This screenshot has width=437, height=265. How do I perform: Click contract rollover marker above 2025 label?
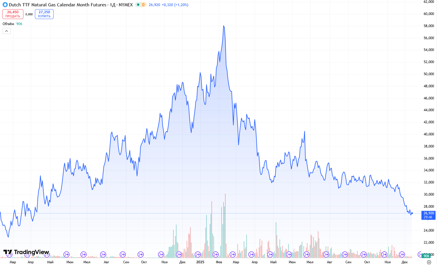[x=198, y=254]
